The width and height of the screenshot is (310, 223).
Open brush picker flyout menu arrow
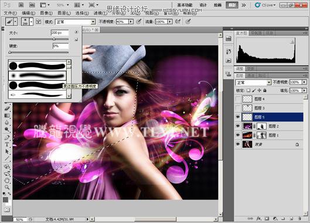point(76,32)
